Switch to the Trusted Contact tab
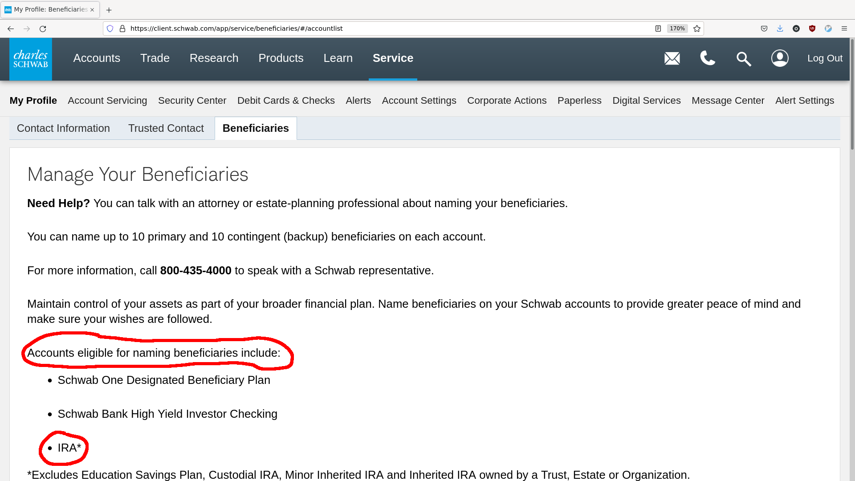This screenshot has width=855, height=481. 166,128
